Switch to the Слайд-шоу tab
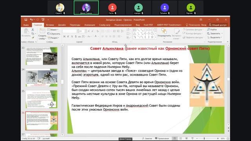Screen dimensions: 251x141 105,25
